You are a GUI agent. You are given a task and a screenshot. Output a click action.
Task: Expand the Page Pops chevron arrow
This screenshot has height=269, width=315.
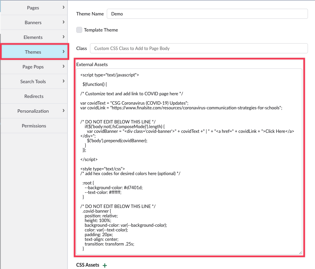pos(63,66)
